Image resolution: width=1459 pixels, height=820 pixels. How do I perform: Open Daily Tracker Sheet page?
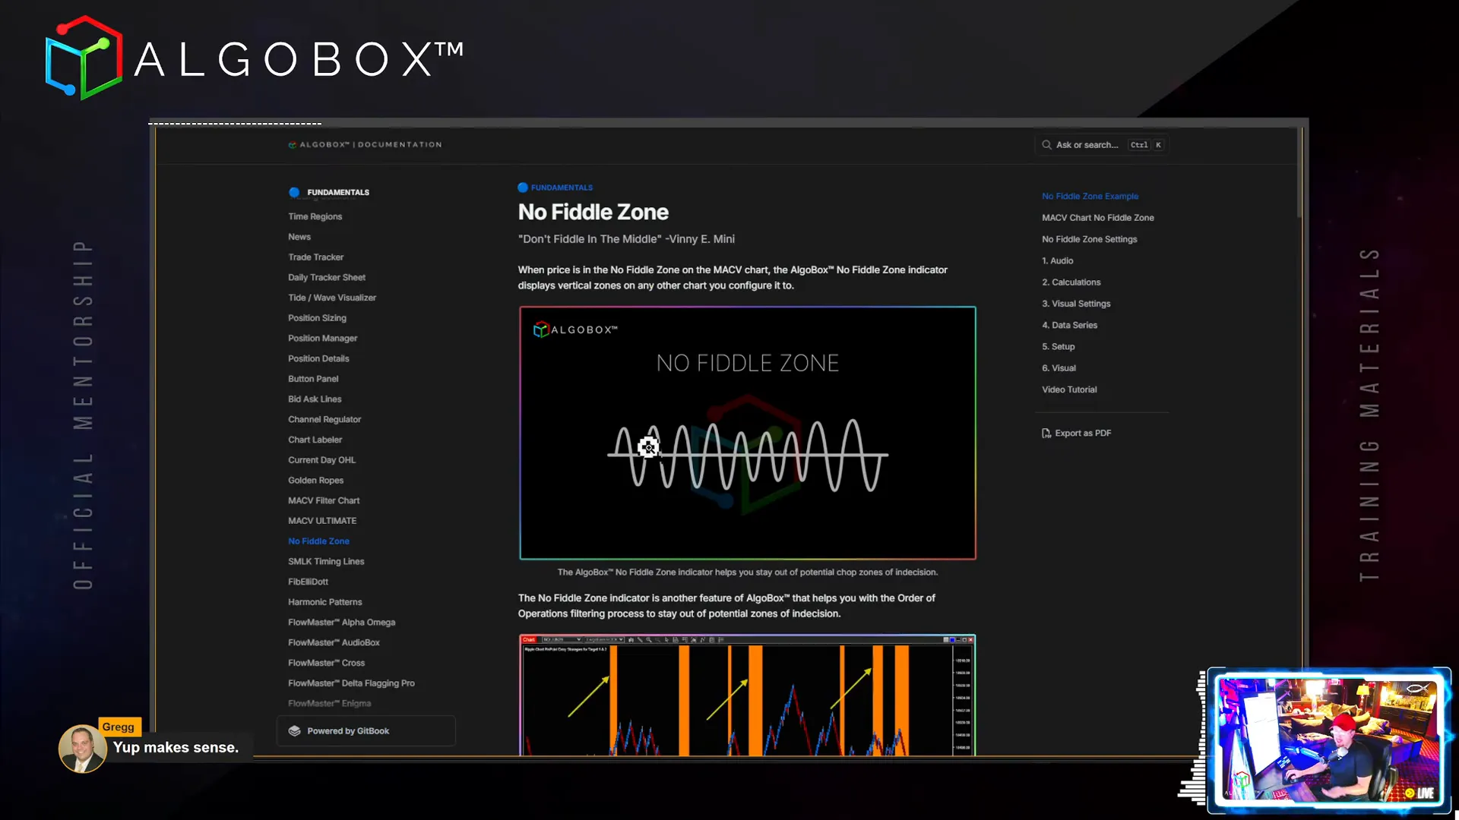[327, 277]
